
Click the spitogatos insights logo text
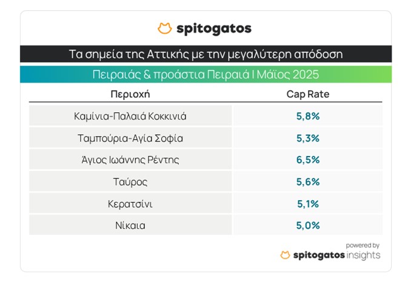click(337, 255)
